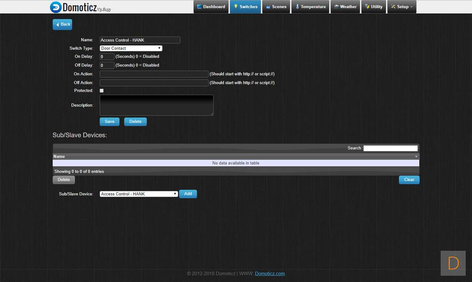Screen dimensions: 472x282
Task: Click the orange D watermark icon
Action: tap(453, 263)
